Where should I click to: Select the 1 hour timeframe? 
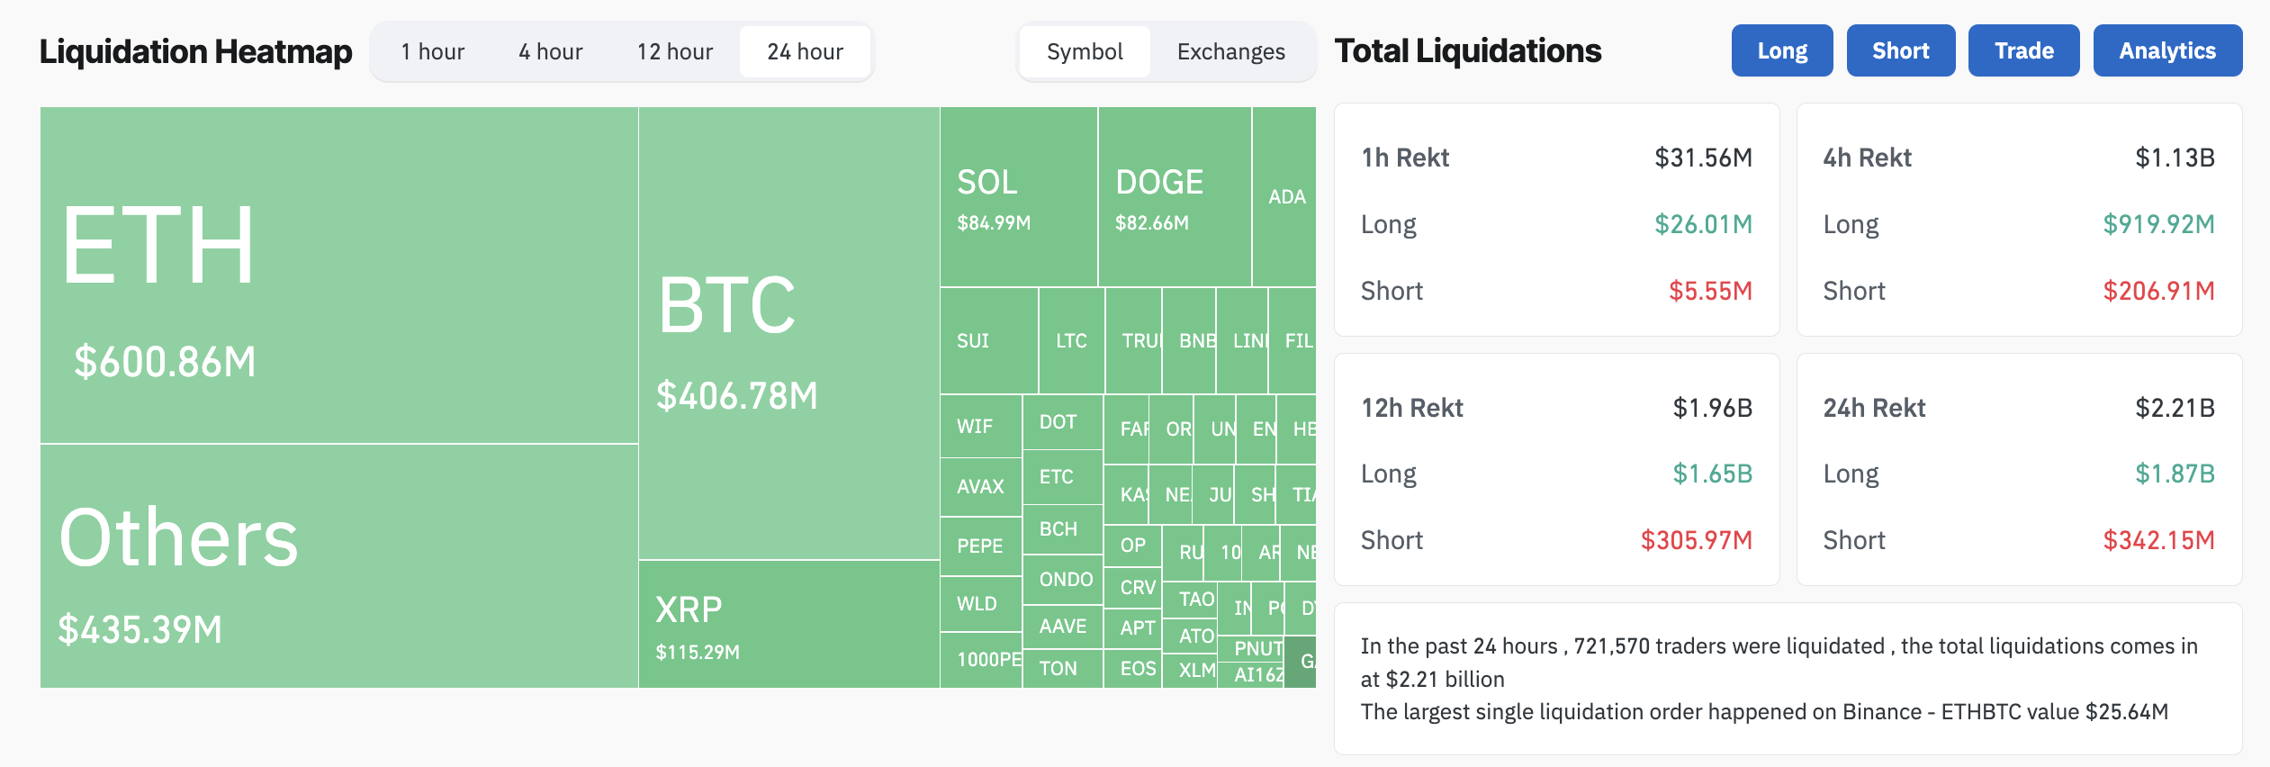(433, 52)
